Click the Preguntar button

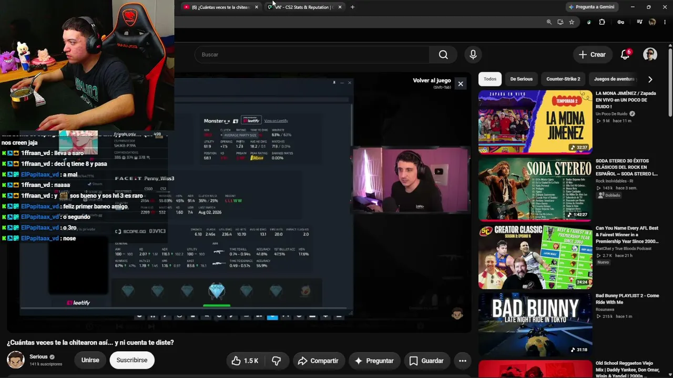coord(374,361)
